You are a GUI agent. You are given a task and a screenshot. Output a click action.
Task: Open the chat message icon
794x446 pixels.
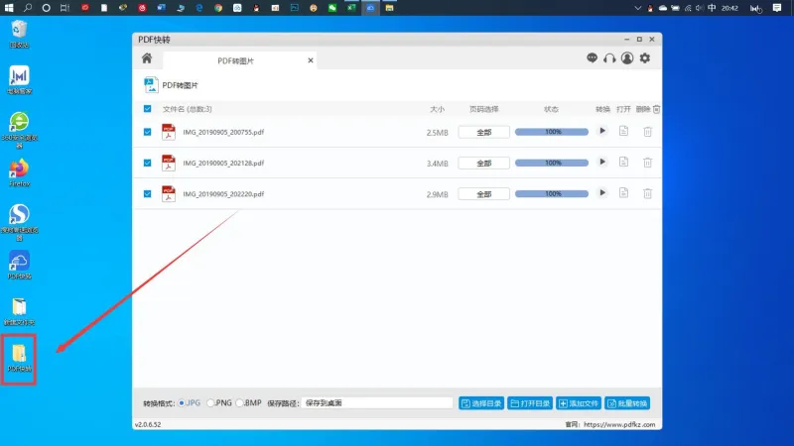[x=592, y=58]
